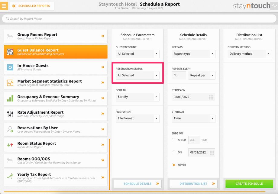Open the Starts At Time dropdown
Viewport: 278px width, 194px height.
tap(193, 118)
